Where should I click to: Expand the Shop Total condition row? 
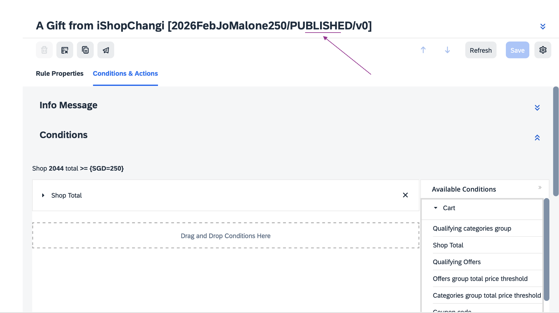[43, 195]
